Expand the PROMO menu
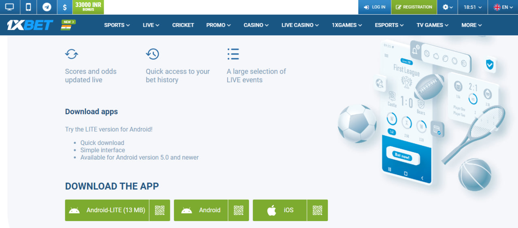The width and height of the screenshot is (518, 228). (x=219, y=25)
